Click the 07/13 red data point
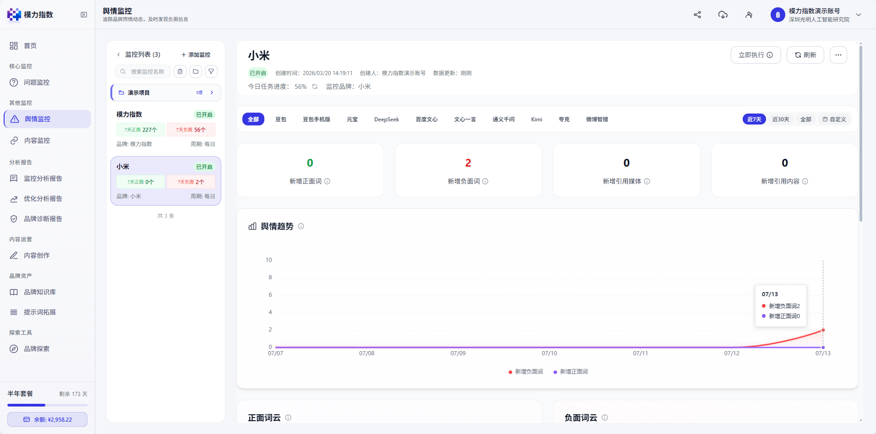The image size is (876, 434). pos(823,330)
